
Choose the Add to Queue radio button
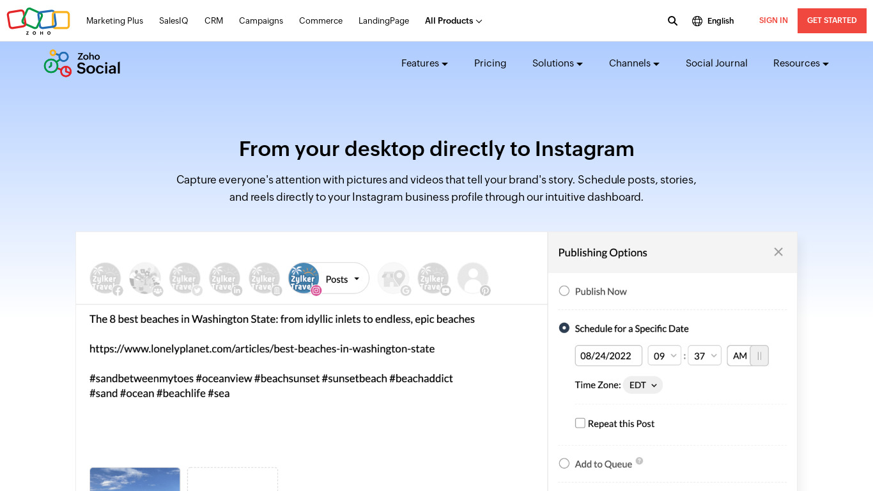click(564, 464)
